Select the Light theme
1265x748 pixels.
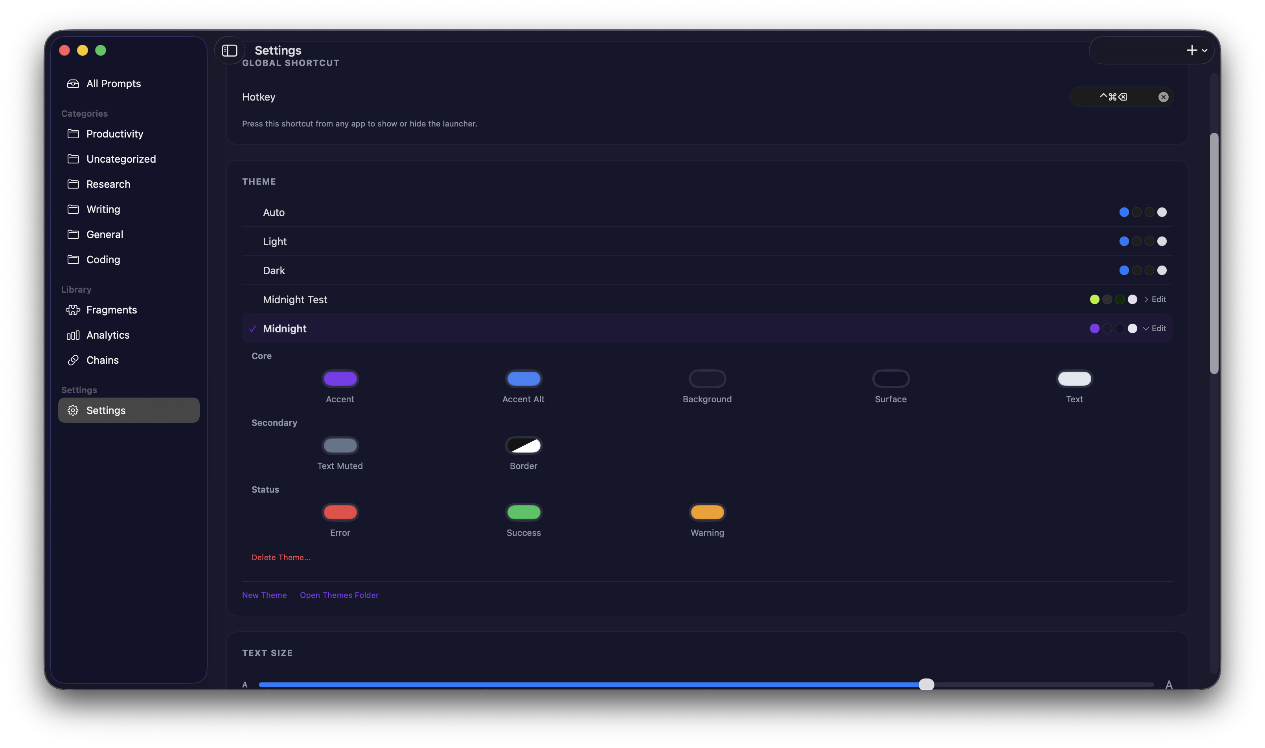pos(274,242)
